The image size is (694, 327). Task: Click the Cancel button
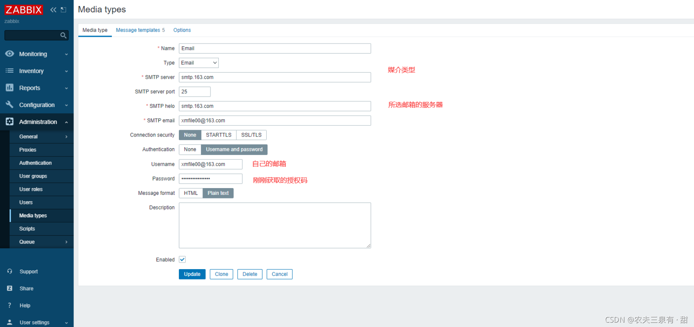(280, 274)
